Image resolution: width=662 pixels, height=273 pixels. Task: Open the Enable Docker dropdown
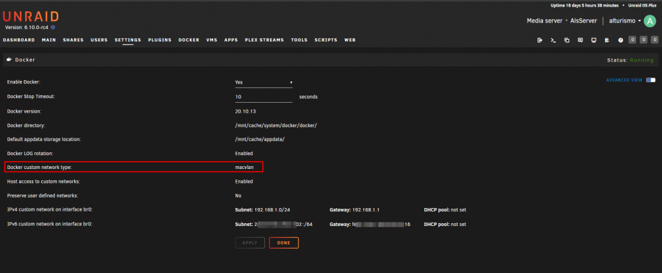point(264,82)
